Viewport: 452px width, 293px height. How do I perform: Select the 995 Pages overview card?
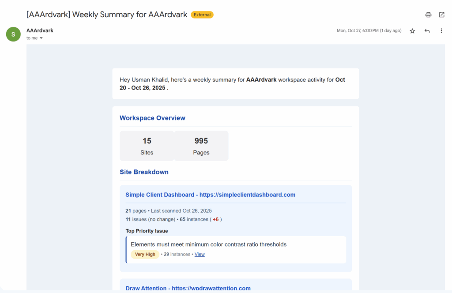point(201,146)
